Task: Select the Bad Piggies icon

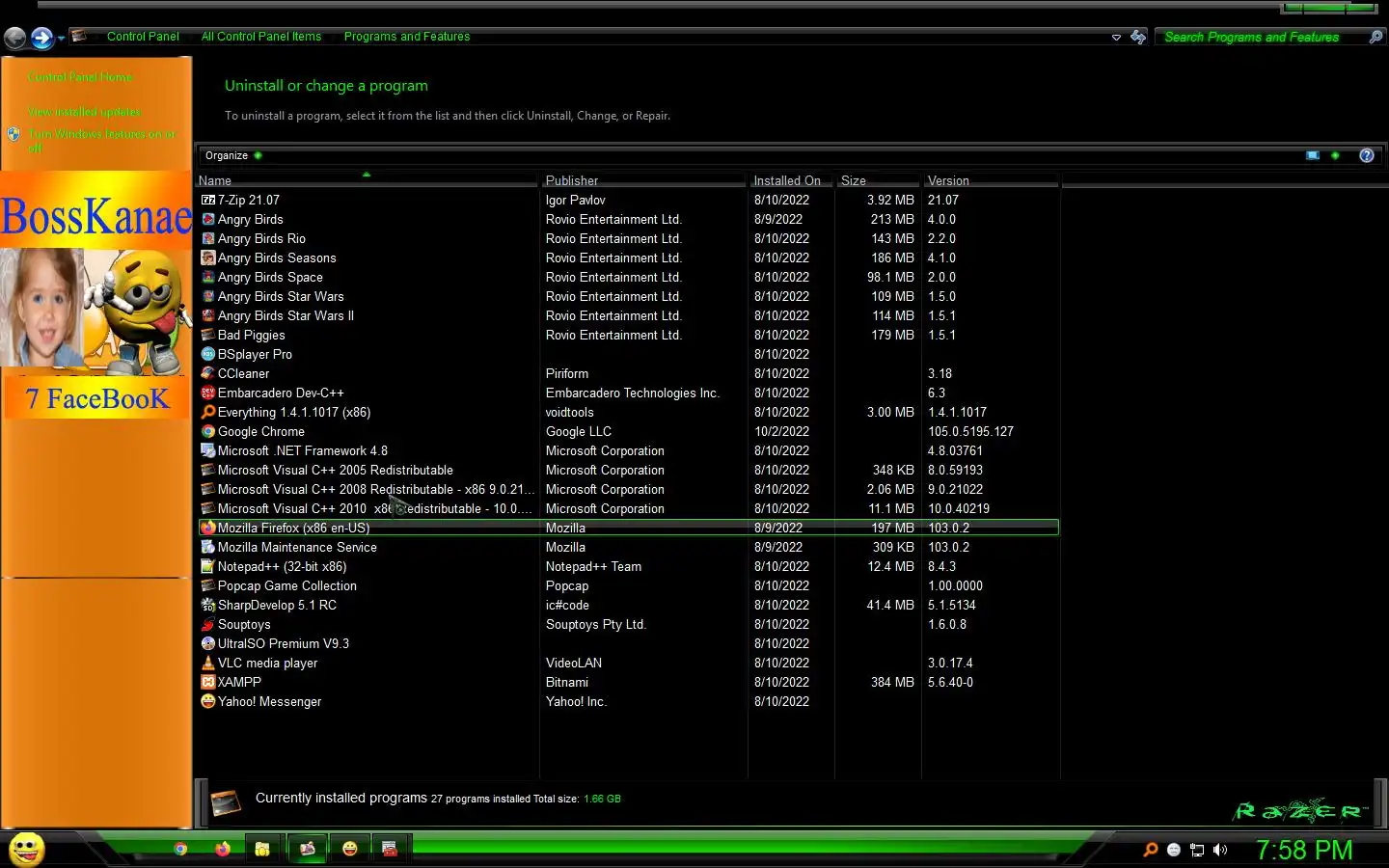Action: 207,335
